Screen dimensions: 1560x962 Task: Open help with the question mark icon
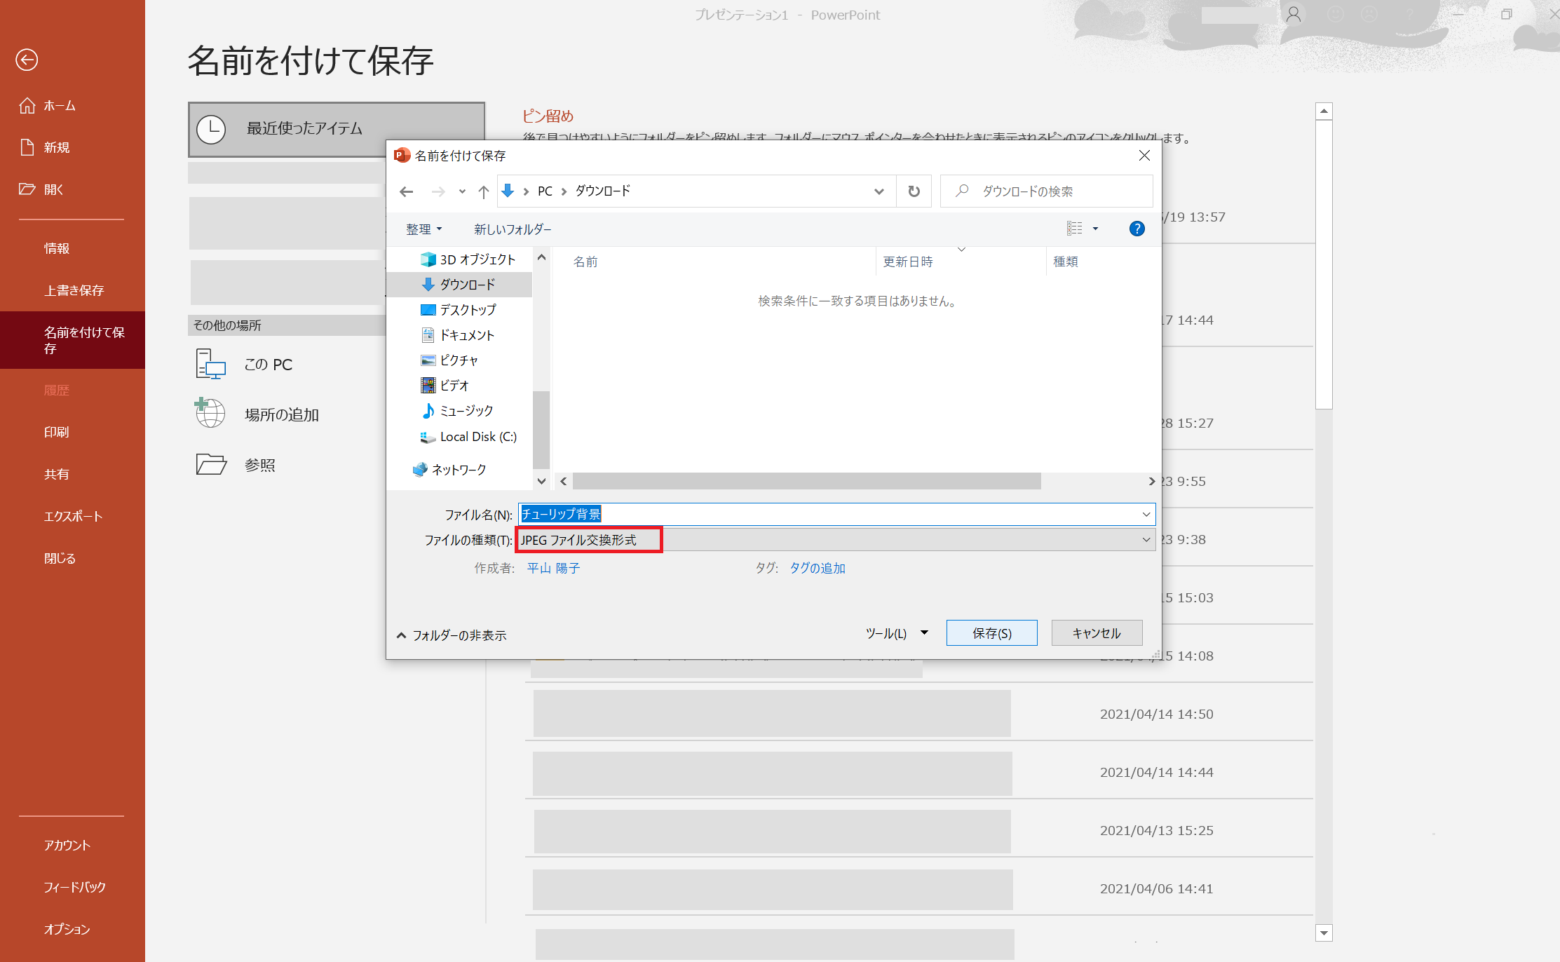click(x=1137, y=229)
